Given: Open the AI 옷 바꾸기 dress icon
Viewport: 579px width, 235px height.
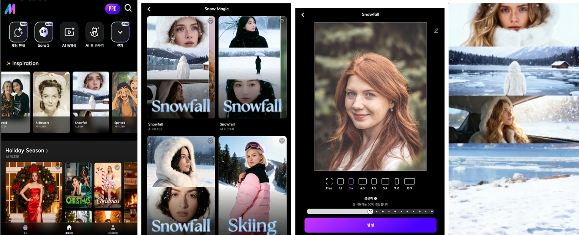Looking at the screenshot, I should point(94,32).
